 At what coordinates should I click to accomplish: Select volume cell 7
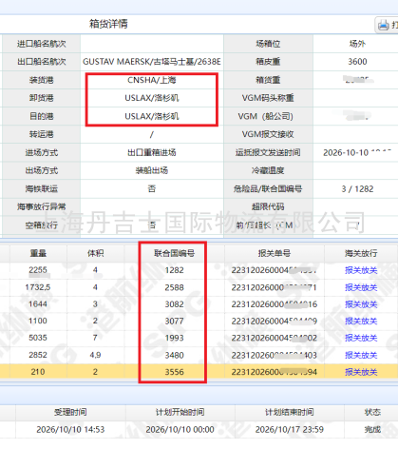(x=95, y=338)
